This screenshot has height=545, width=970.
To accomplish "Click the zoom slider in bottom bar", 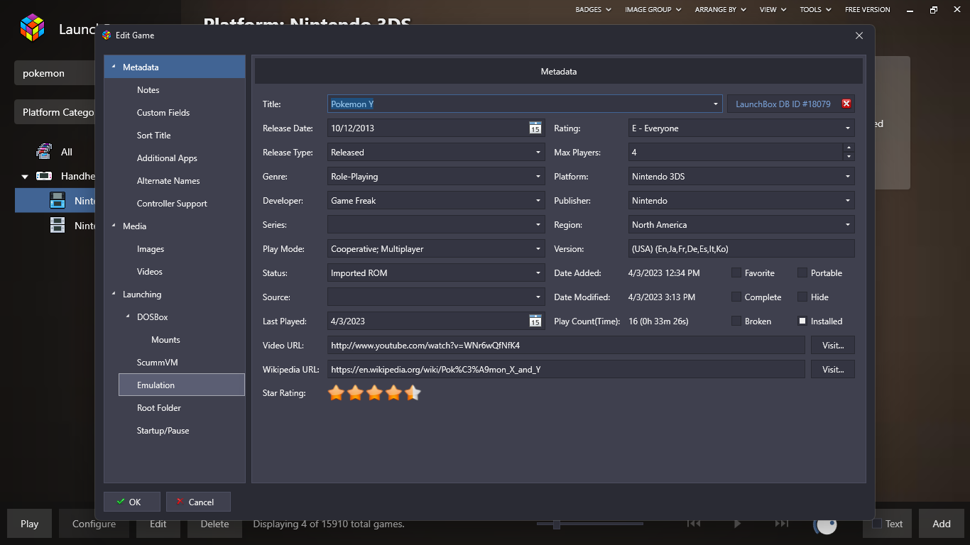I will (x=590, y=524).
